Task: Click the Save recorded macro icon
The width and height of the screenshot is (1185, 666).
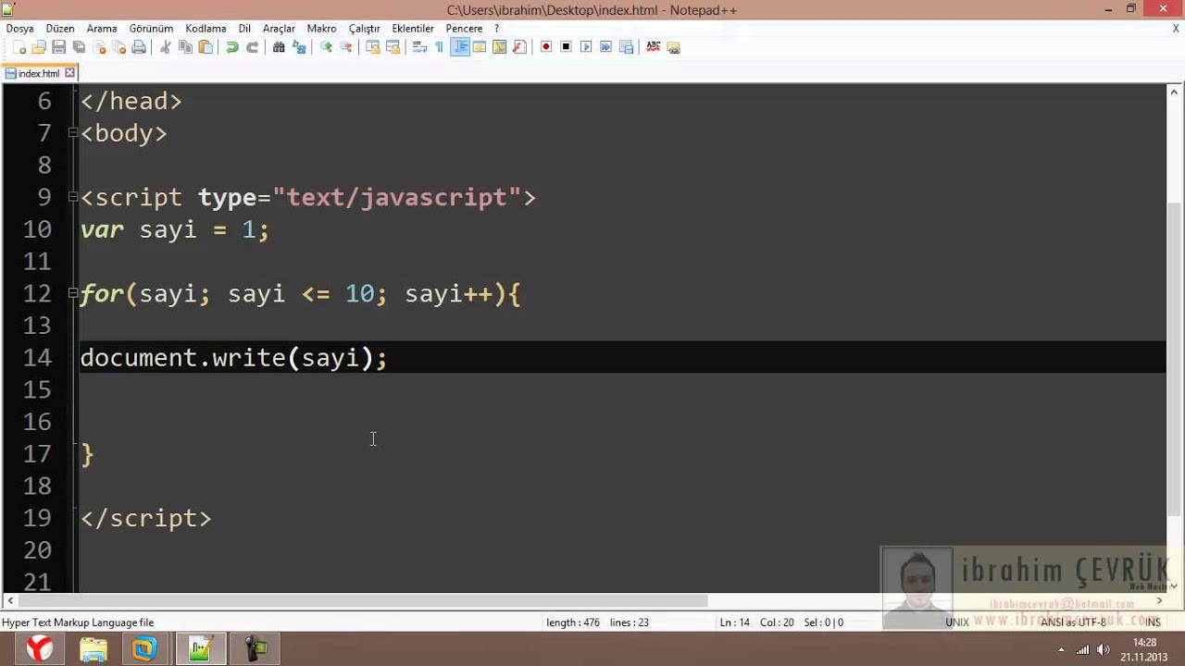Action: tap(626, 47)
